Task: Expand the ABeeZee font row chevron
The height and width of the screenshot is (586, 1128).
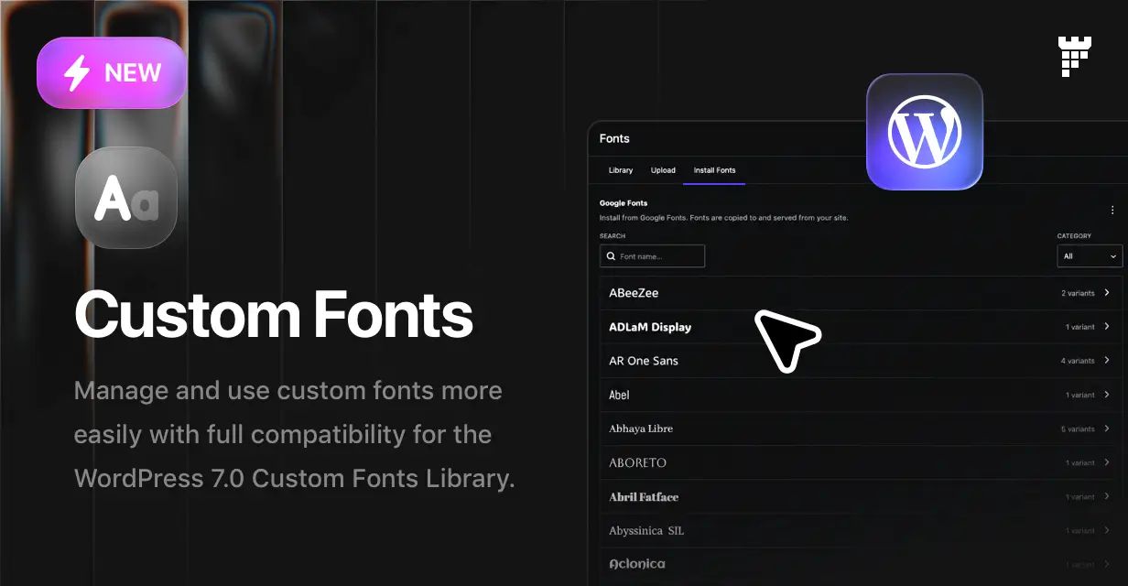Action: point(1107,293)
